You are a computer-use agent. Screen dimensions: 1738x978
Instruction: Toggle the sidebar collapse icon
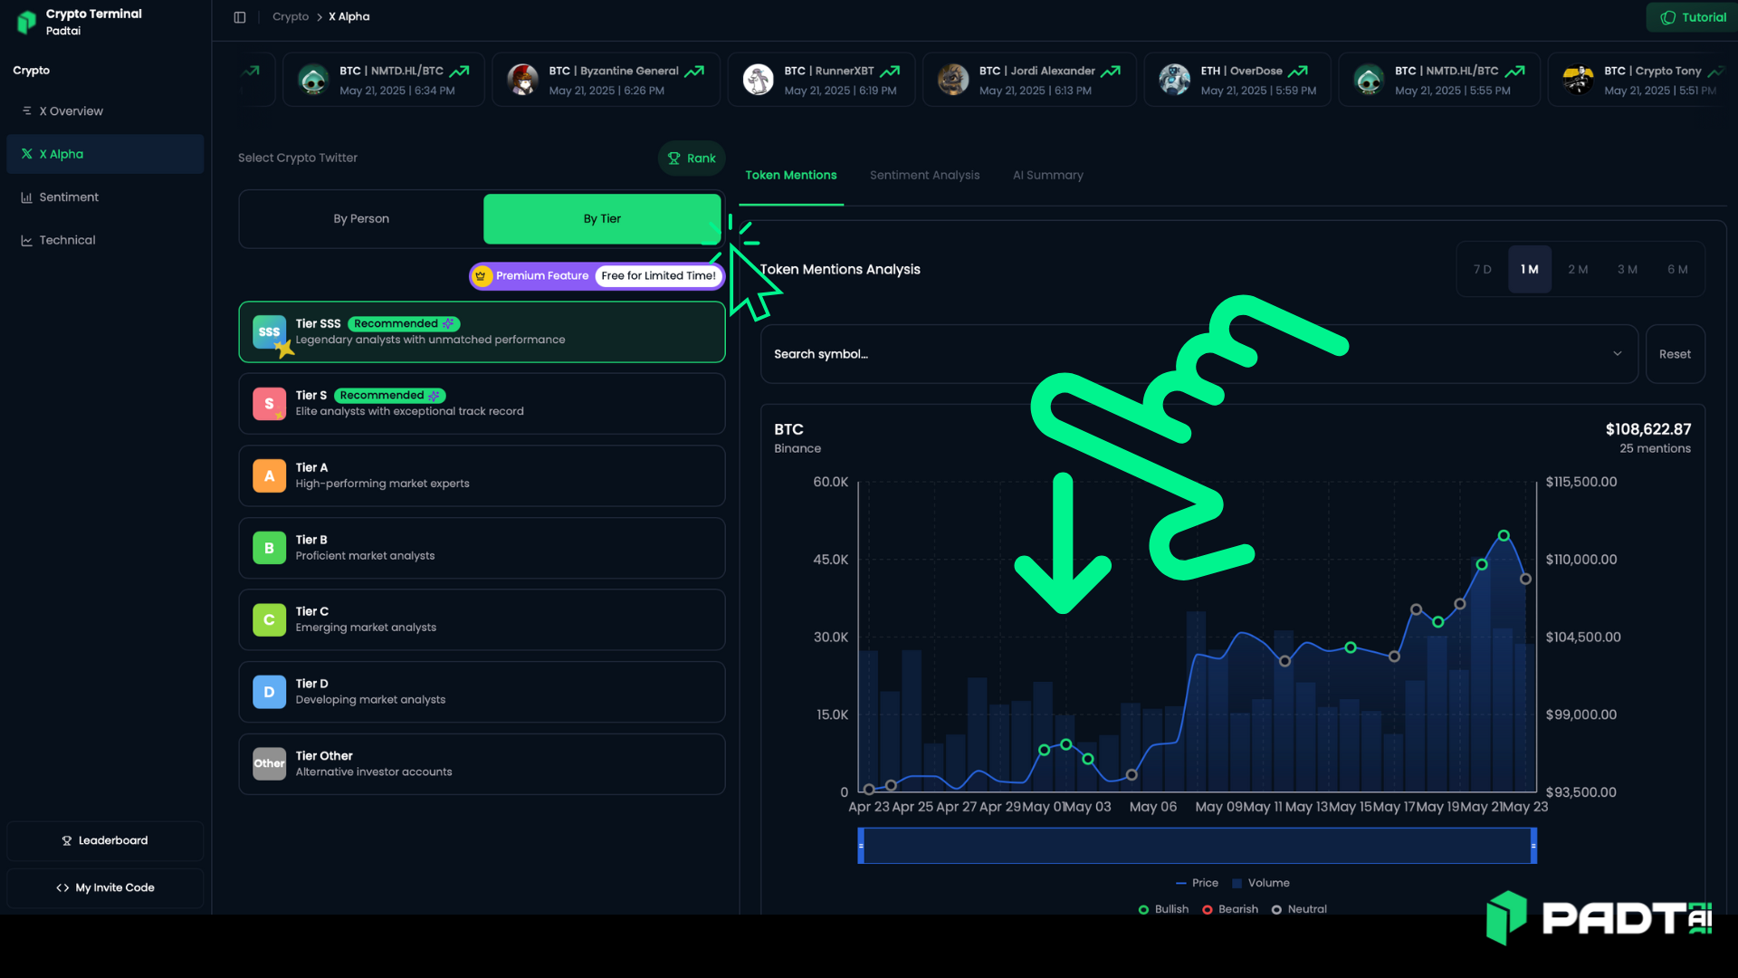click(240, 17)
